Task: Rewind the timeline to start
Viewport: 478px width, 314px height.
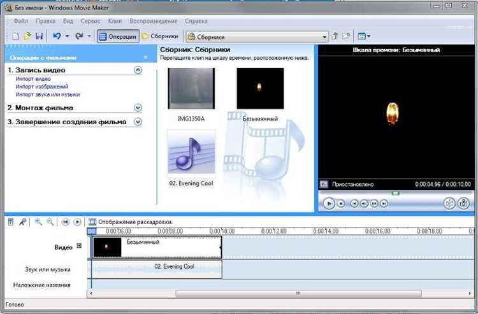Action: (x=65, y=222)
